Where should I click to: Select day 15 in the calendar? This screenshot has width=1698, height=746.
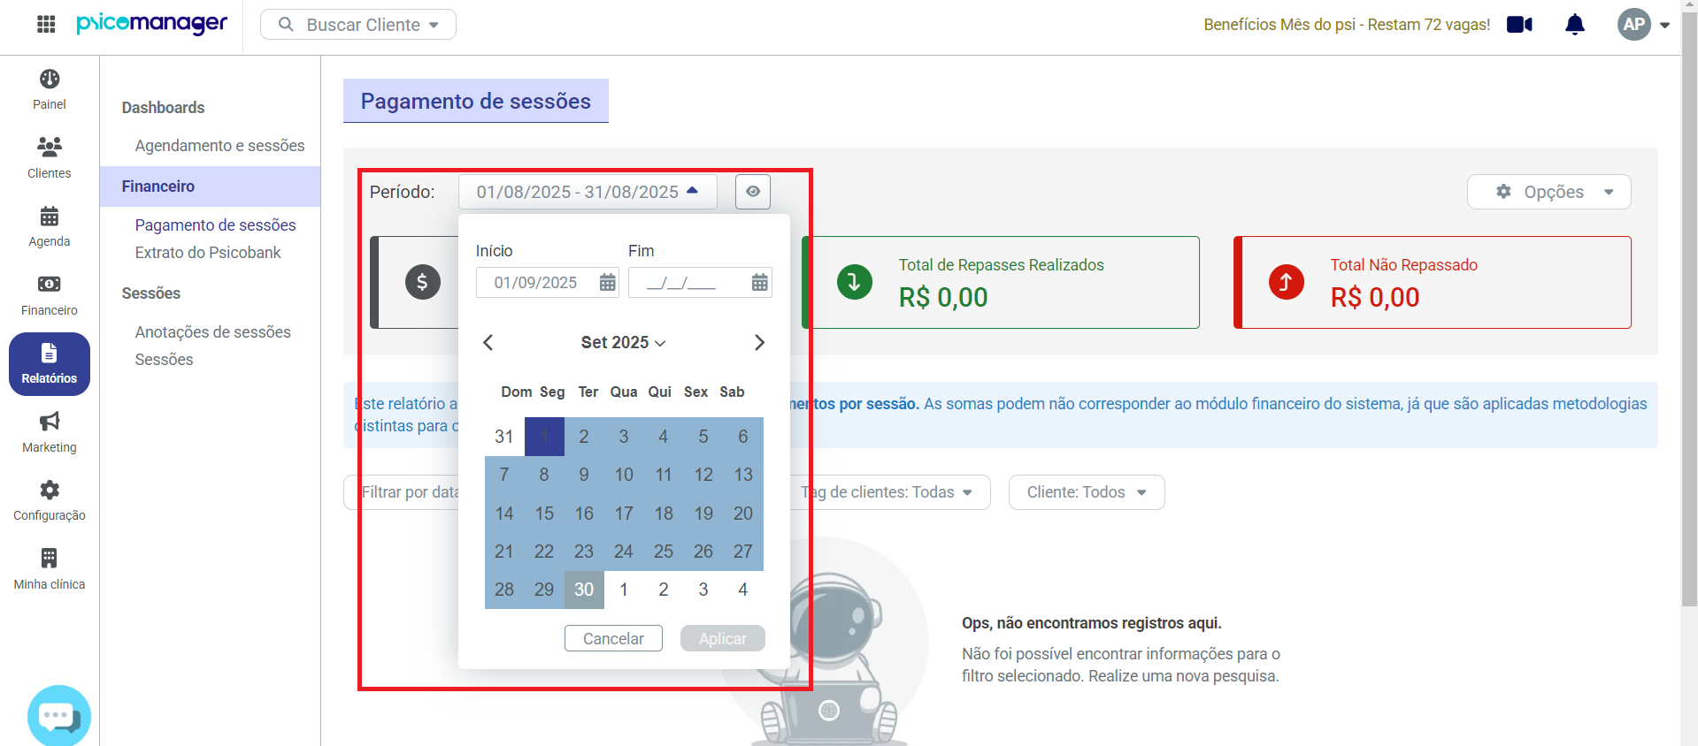point(544,514)
